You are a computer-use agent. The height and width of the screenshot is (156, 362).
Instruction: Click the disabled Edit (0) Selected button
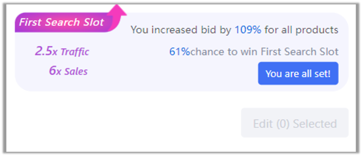pos(295,123)
